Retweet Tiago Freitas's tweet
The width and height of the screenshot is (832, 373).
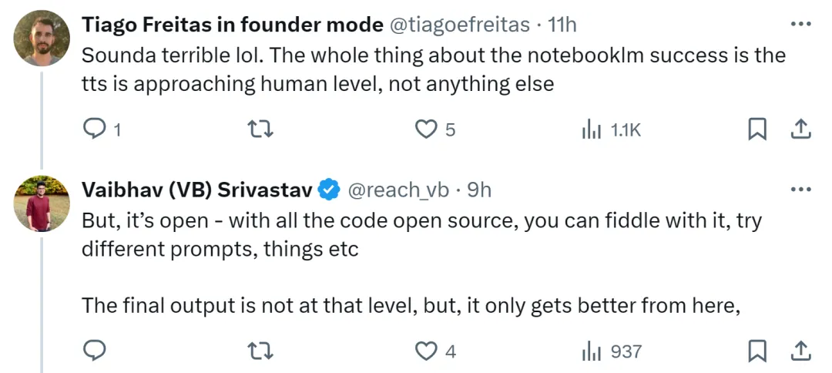[x=261, y=129]
